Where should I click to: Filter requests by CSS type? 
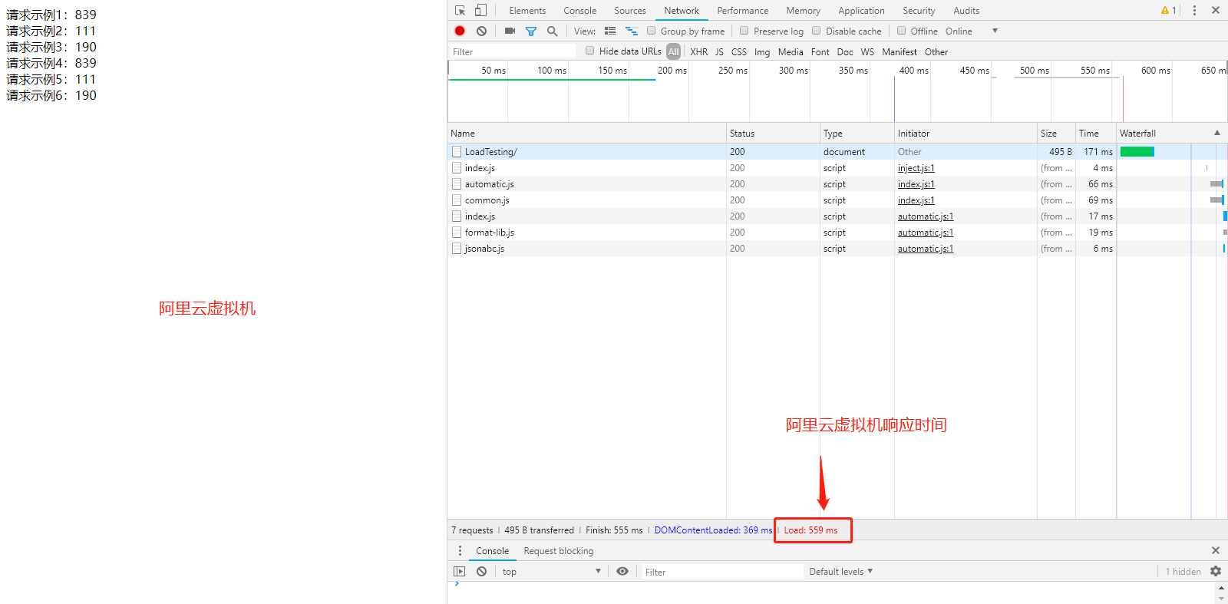click(x=738, y=51)
